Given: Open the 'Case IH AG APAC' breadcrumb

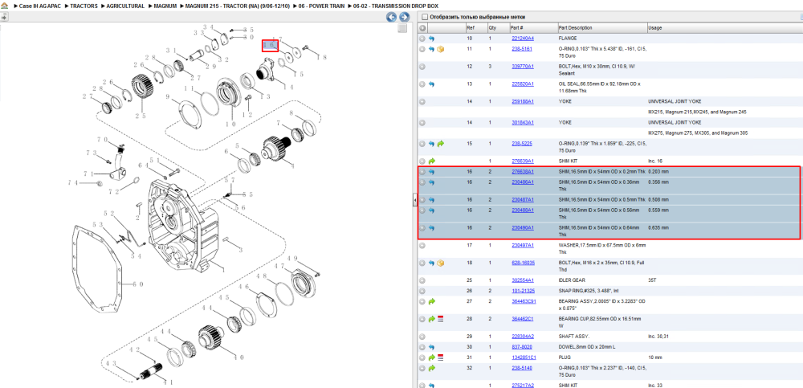Looking at the screenshot, I should (x=39, y=6).
